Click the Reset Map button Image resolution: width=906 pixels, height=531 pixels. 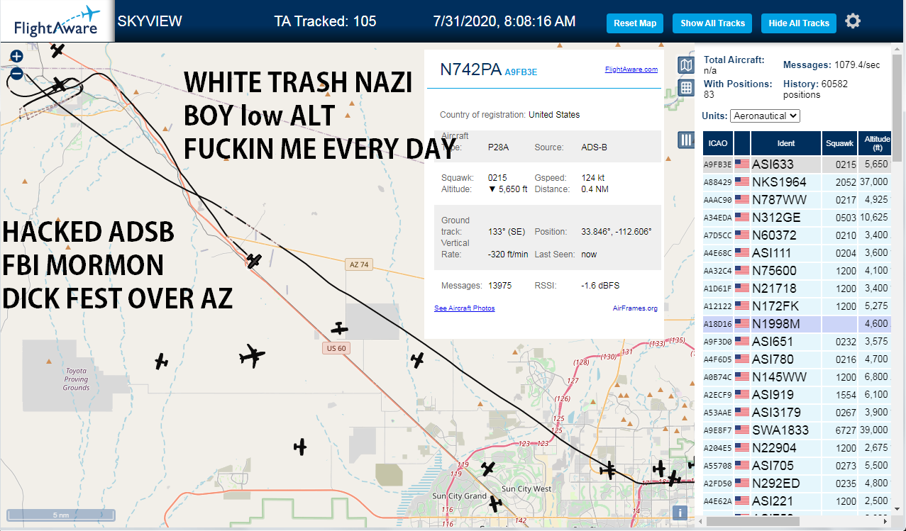(635, 23)
